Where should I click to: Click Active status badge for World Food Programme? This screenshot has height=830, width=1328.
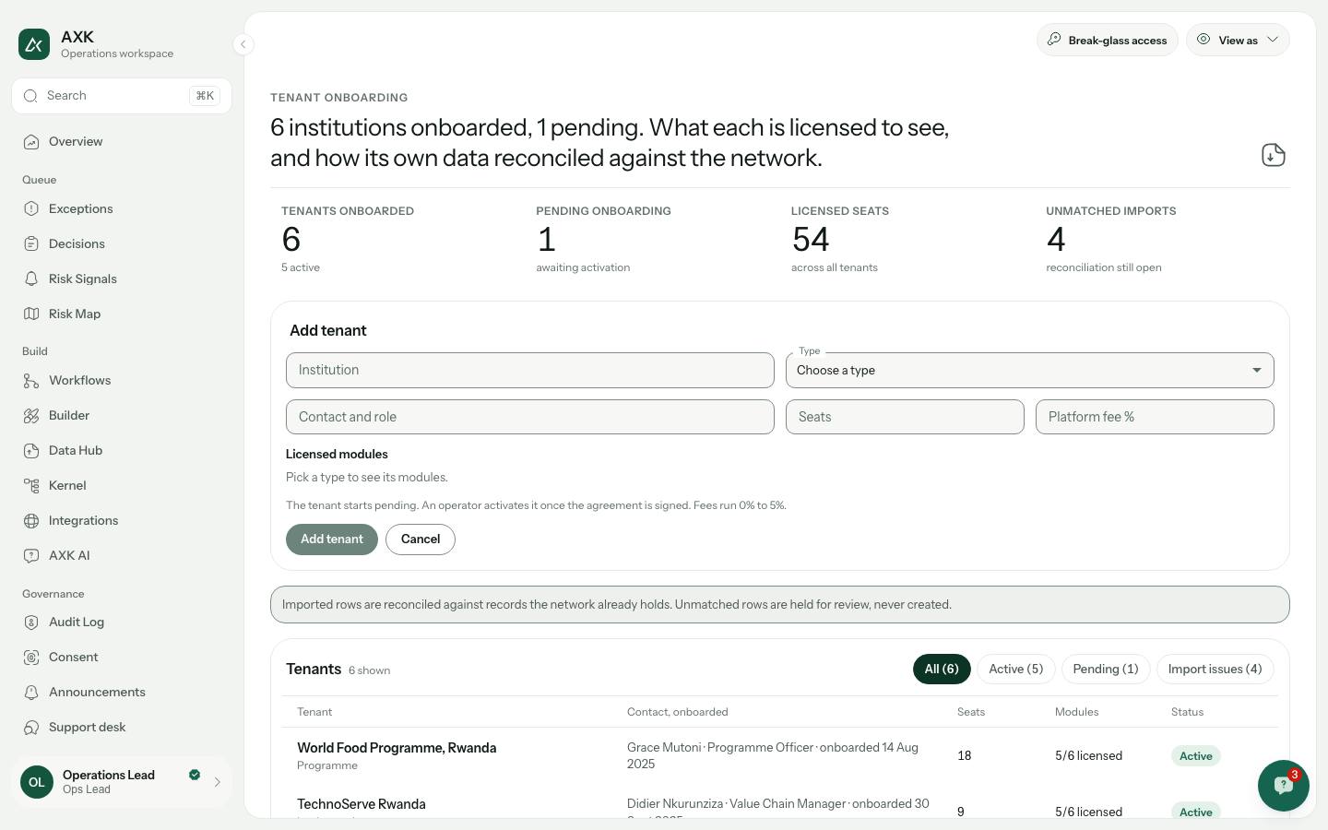(x=1196, y=756)
